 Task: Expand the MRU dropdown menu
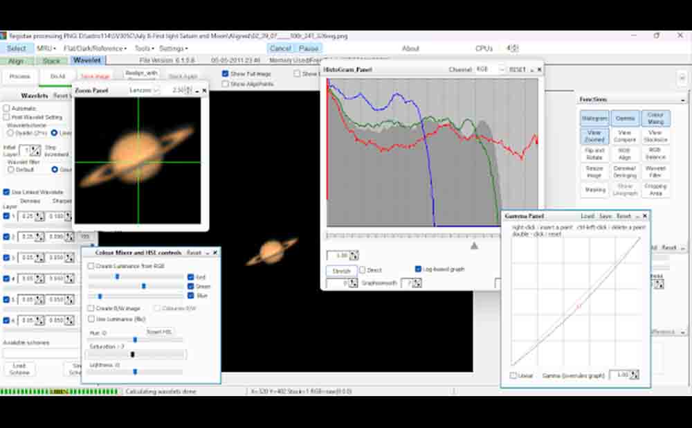pyautogui.click(x=46, y=48)
